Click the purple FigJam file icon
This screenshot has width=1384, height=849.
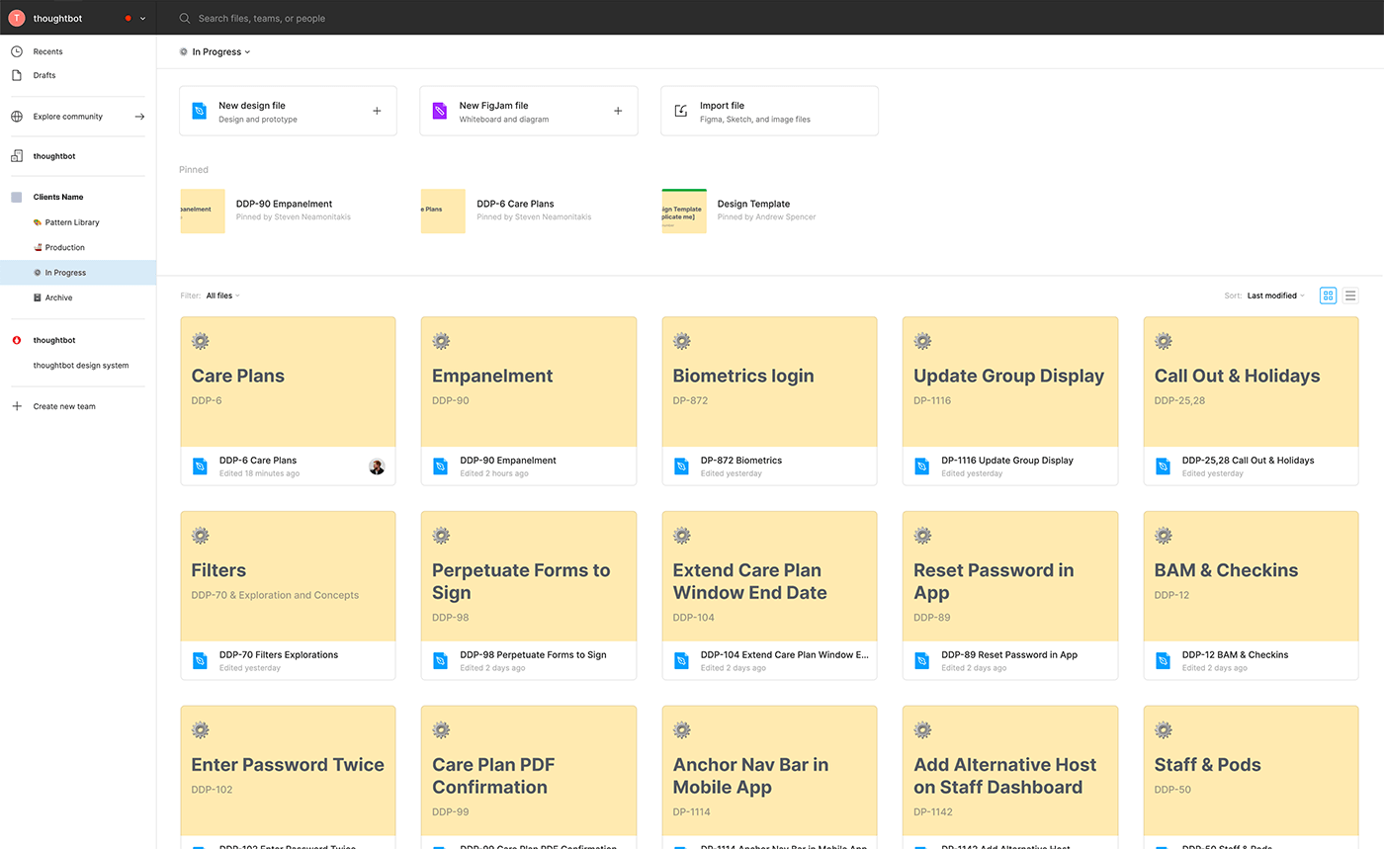440,111
